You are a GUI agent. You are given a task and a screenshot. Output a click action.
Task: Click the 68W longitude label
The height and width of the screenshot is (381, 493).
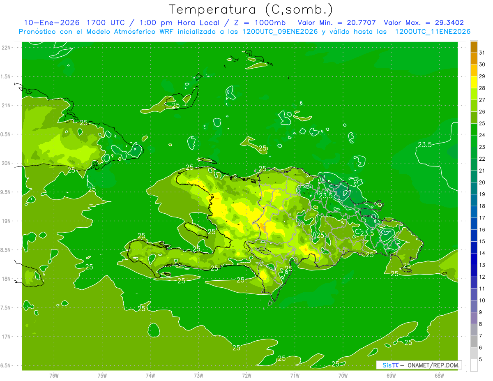click(439, 375)
